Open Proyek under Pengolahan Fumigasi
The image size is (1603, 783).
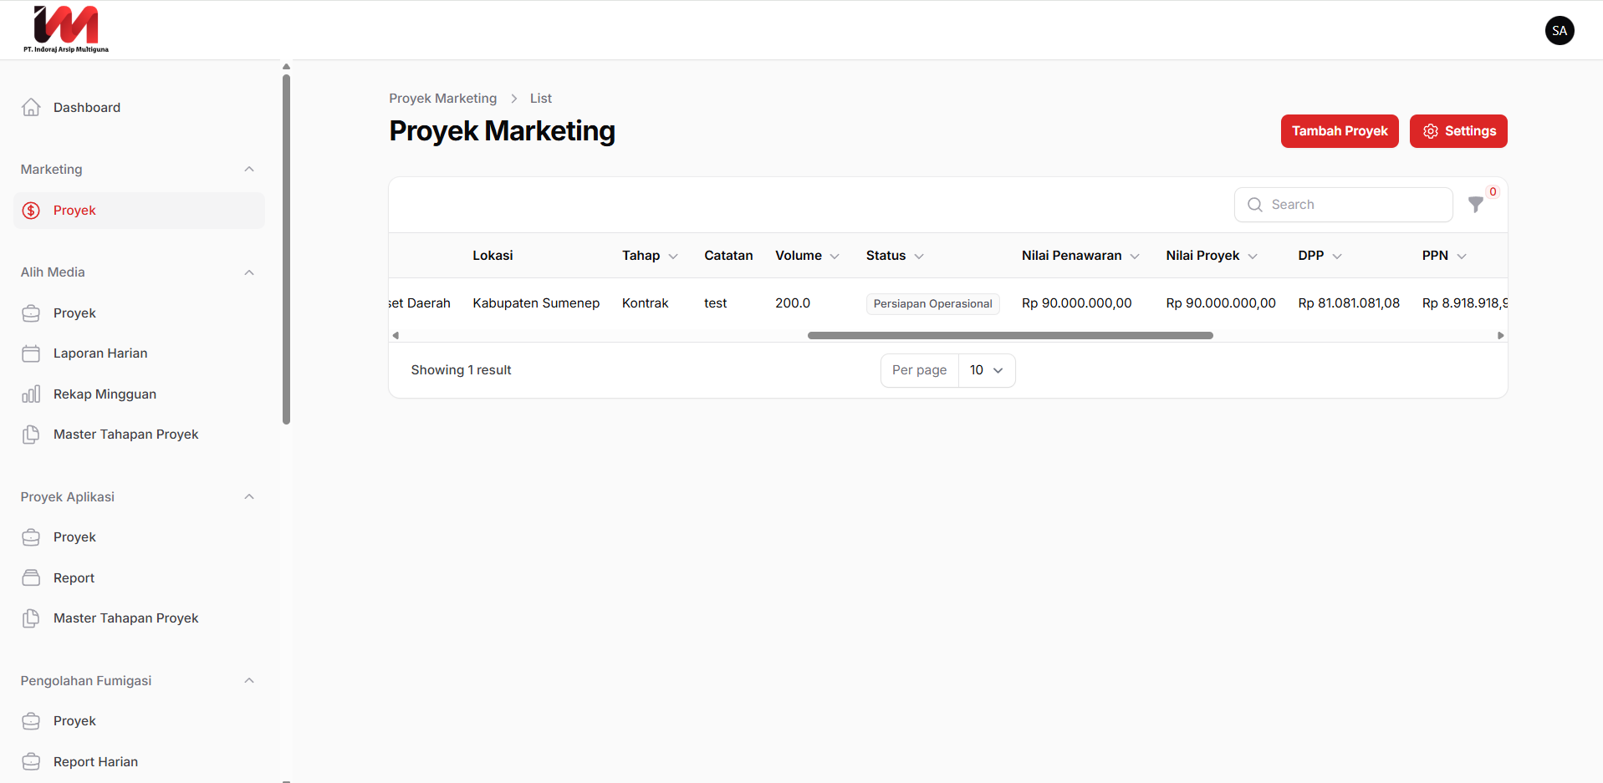(74, 721)
